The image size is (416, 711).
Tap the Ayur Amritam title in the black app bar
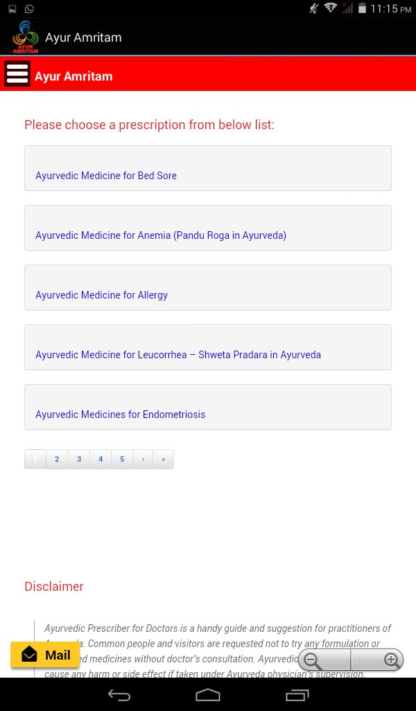[83, 37]
